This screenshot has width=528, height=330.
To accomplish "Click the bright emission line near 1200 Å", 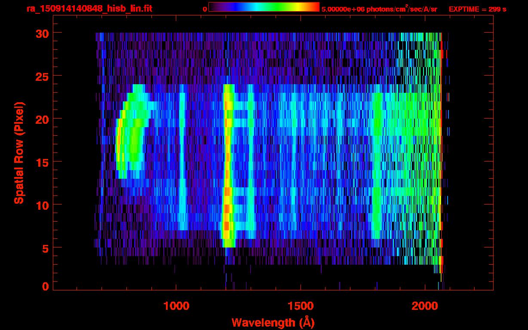I will pos(228,165).
